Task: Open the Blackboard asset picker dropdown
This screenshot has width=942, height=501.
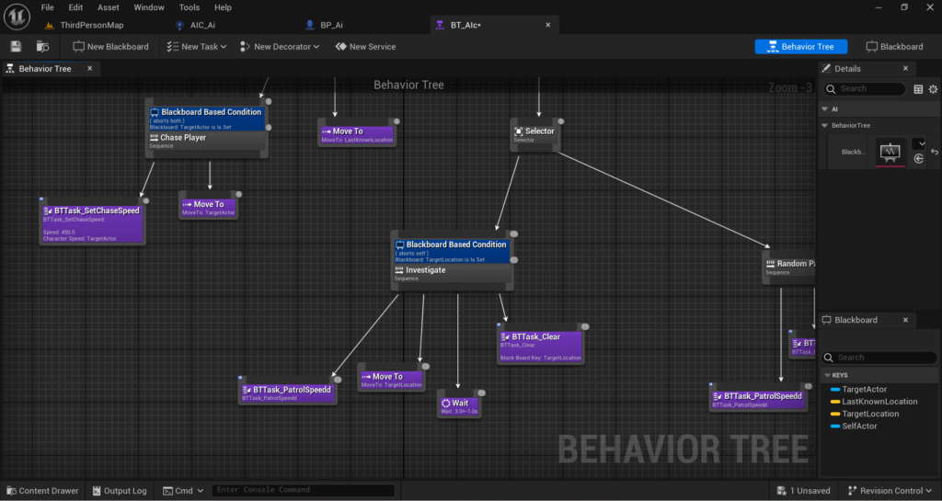Action: click(x=919, y=143)
